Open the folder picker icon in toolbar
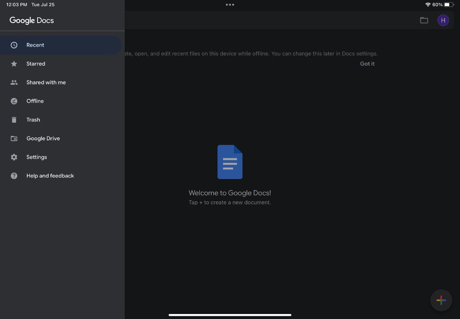Screen dimensions: 460x319 (x=424, y=20)
